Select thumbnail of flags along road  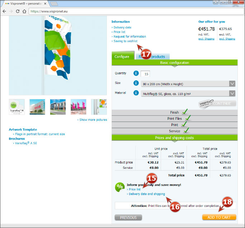(x=58, y=107)
